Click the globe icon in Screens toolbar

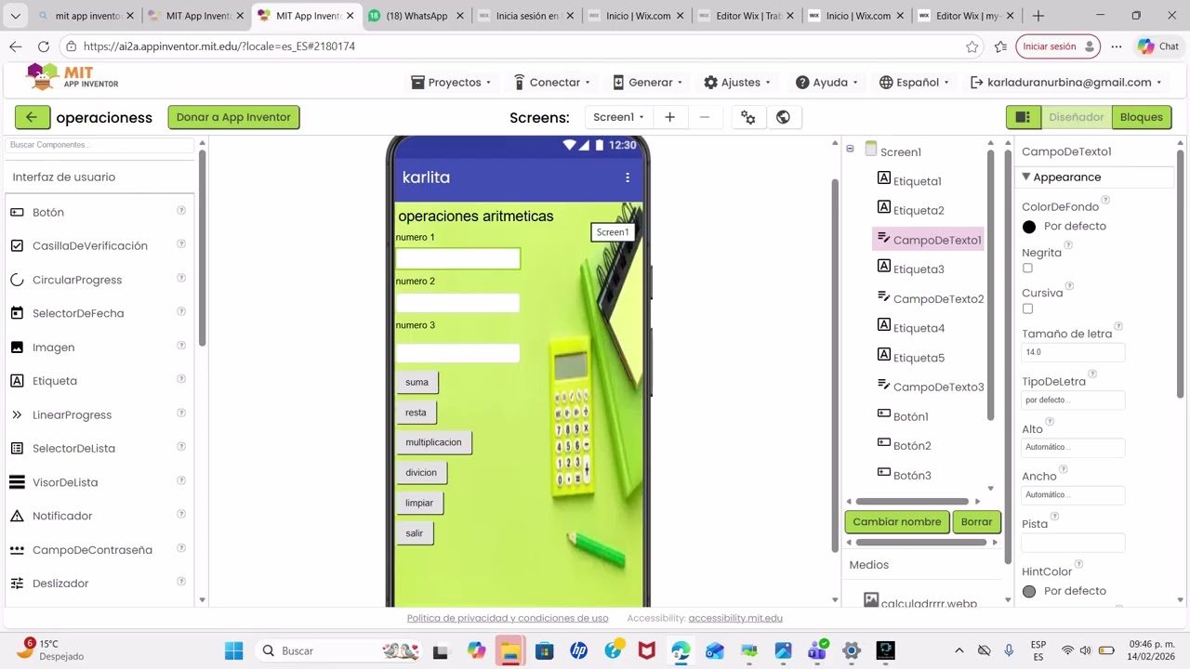(x=783, y=117)
